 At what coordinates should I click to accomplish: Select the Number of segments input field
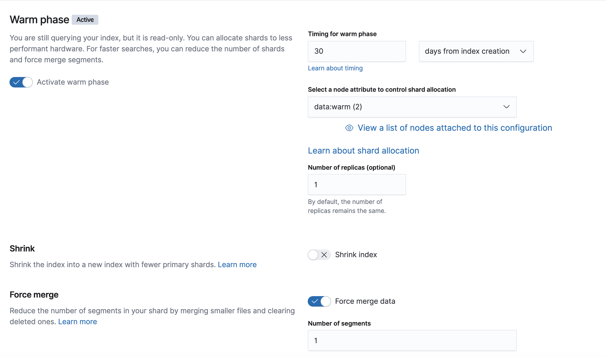pos(412,340)
